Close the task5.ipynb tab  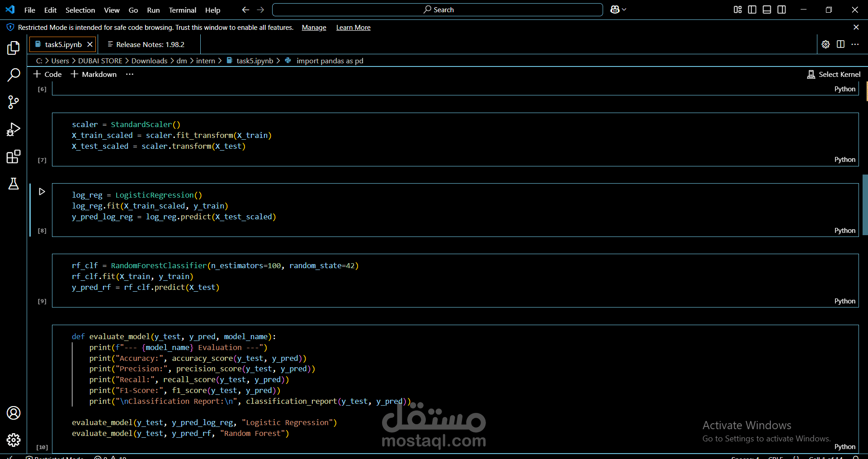90,44
